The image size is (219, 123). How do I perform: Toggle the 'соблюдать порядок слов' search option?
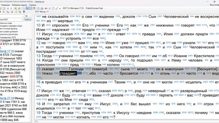[x=11, y=26]
